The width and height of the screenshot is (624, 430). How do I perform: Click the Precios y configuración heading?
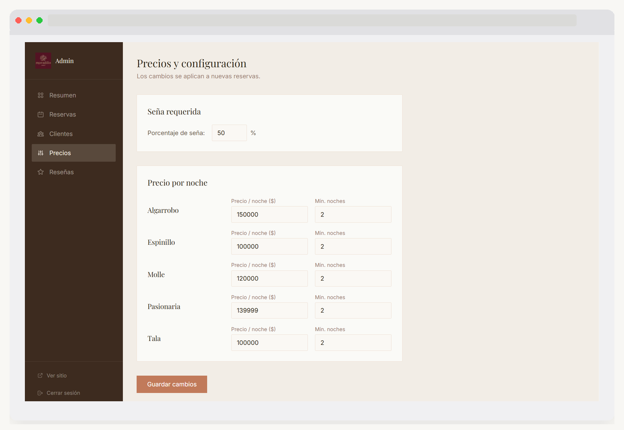coord(191,63)
